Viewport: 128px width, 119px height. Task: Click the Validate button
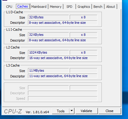(86, 111)
